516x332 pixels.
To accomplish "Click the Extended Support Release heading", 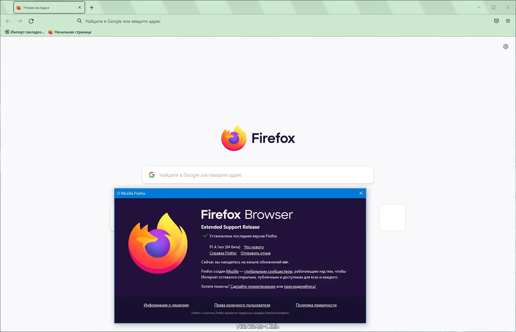I will pos(230,227).
